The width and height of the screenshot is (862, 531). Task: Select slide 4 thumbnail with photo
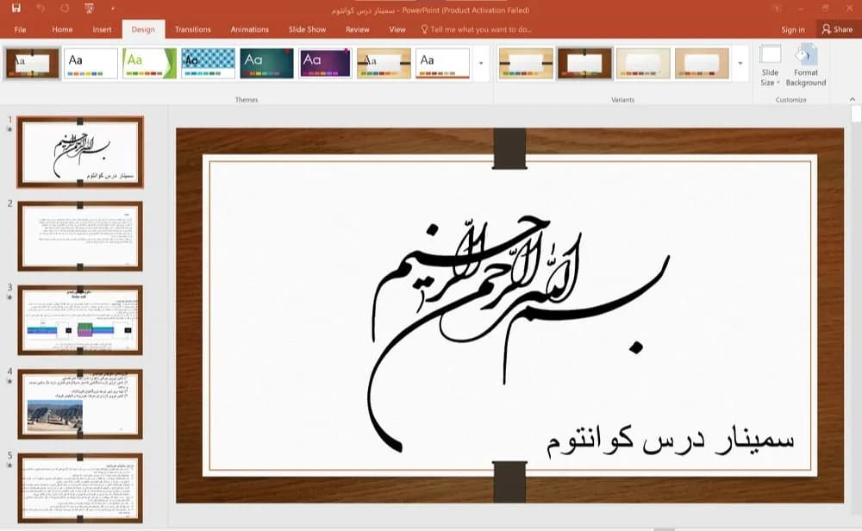[x=80, y=404]
